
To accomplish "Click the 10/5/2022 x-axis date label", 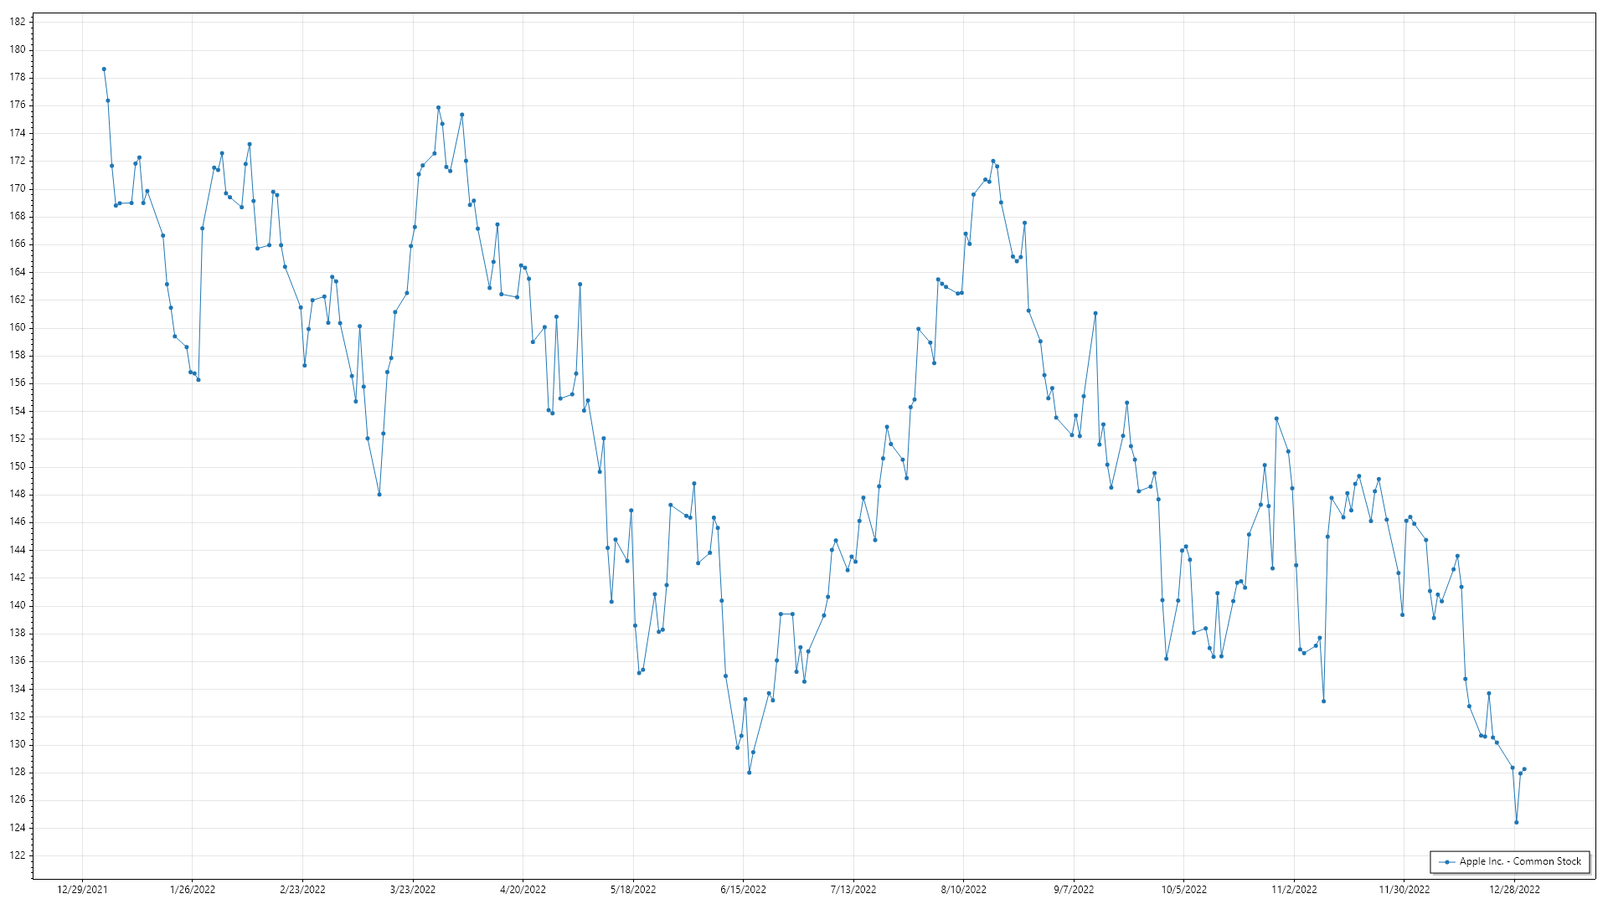I will point(1183,889).
